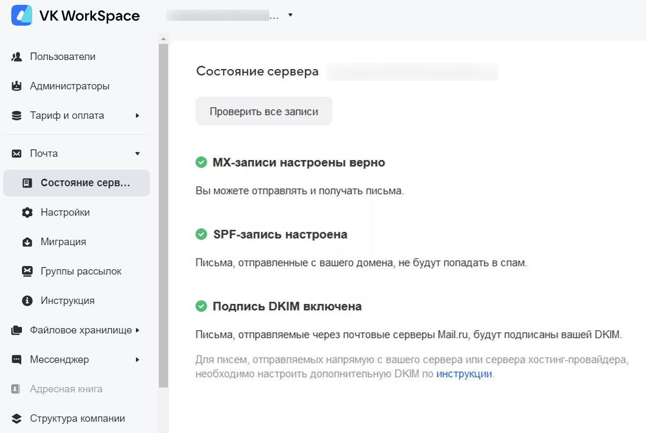Viewport: 646px width, 433px height.
Task: Select Миграция under Почта
Action: (x=76, y=242)
